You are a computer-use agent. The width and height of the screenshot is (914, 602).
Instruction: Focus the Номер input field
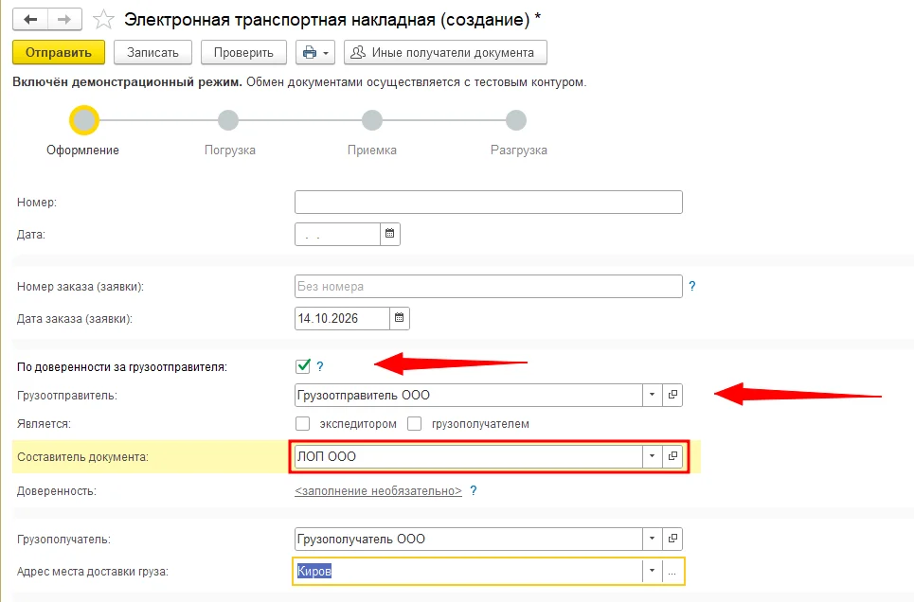coord(489,203)
